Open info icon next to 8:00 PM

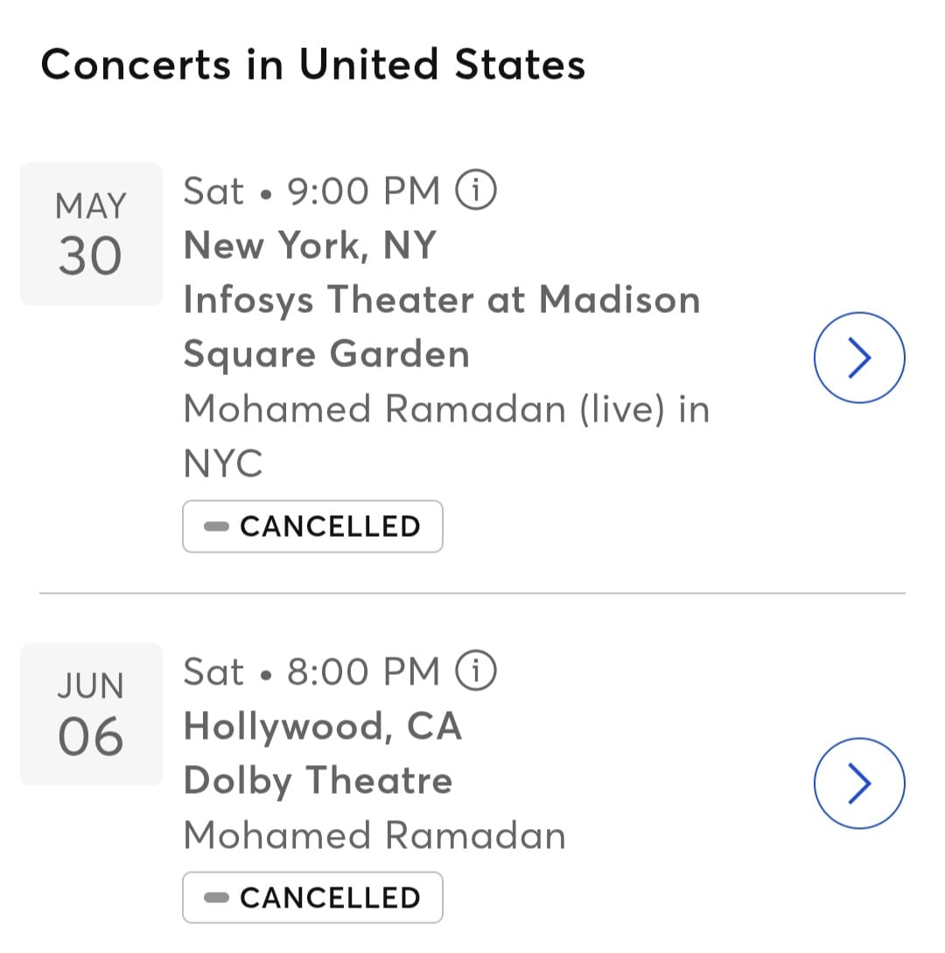[476, 671]
